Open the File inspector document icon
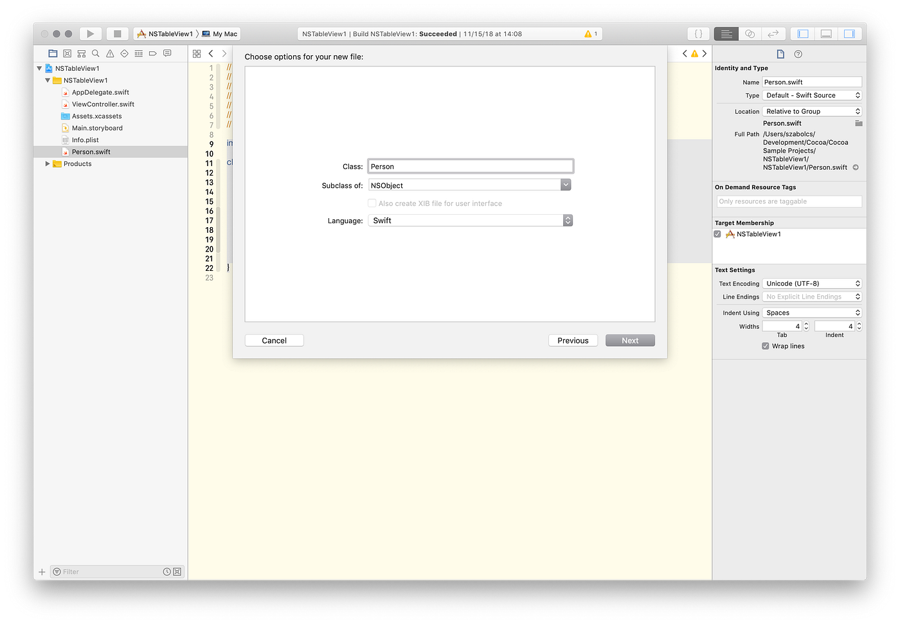This screenshot has height=624, width=900. [x=780, y=54]
